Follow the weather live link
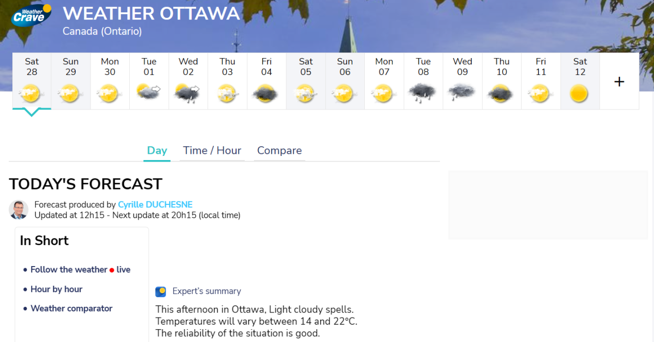The width and height of the screenshot is (654, 342). coord(80,270)
